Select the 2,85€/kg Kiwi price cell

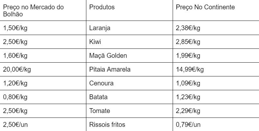click(188, 42)
